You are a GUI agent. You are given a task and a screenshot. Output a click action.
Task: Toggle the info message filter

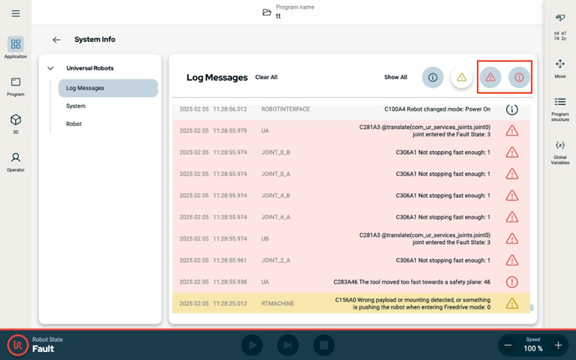(433, 77)
